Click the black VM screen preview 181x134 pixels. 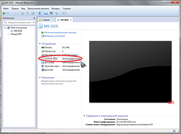[130, 72]
